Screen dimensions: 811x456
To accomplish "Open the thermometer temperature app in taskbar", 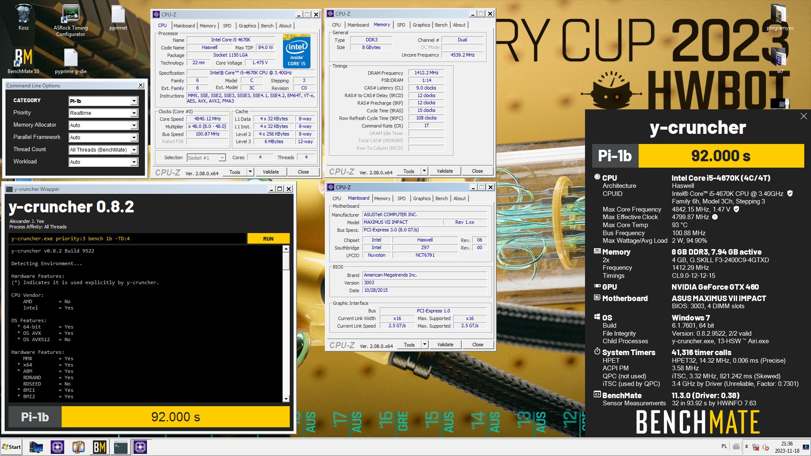I will 78,447.
